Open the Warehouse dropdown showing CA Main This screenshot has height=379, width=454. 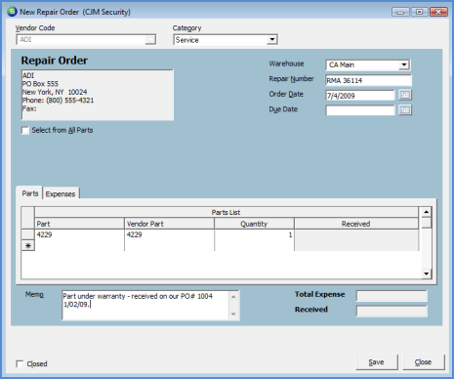click(404, 64)
